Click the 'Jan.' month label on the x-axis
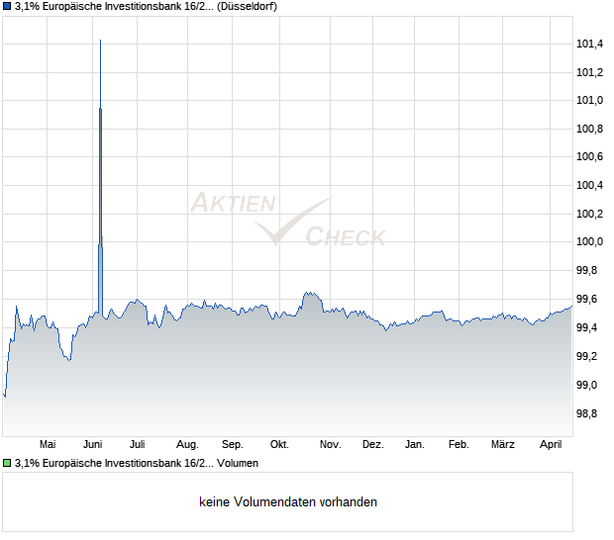Viewport: 614px width, 540px height. click(x=415, y=445)
